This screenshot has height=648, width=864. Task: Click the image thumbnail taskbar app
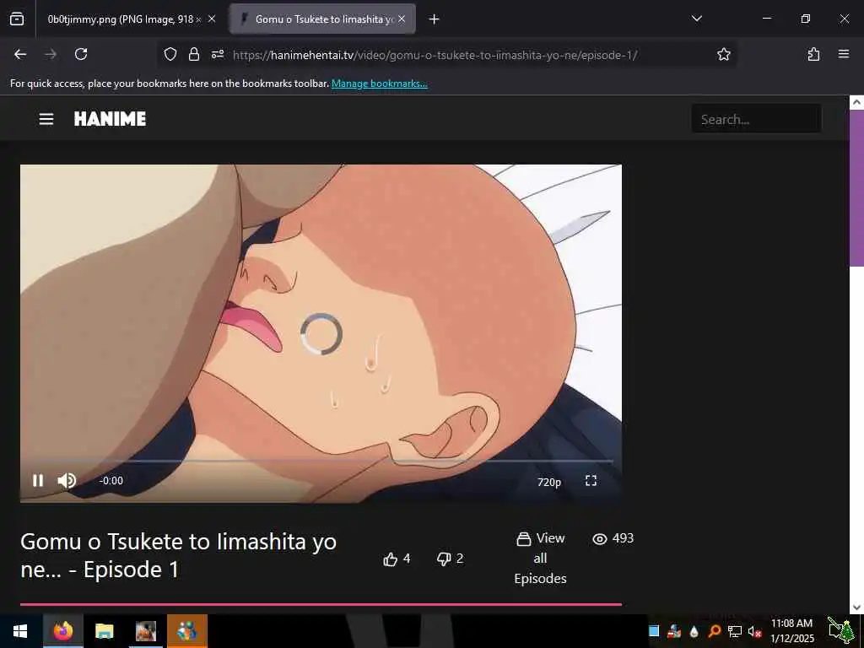pyautogui.click(x=145, y=631)
